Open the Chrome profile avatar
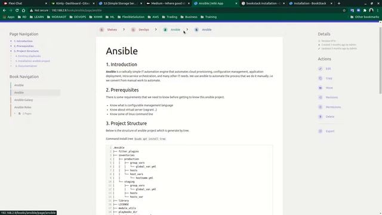 pyautogui.click(x=371, y=11)
